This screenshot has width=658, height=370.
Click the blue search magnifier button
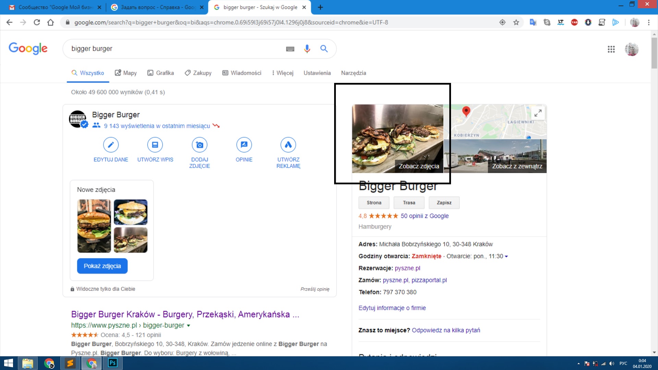324,49
